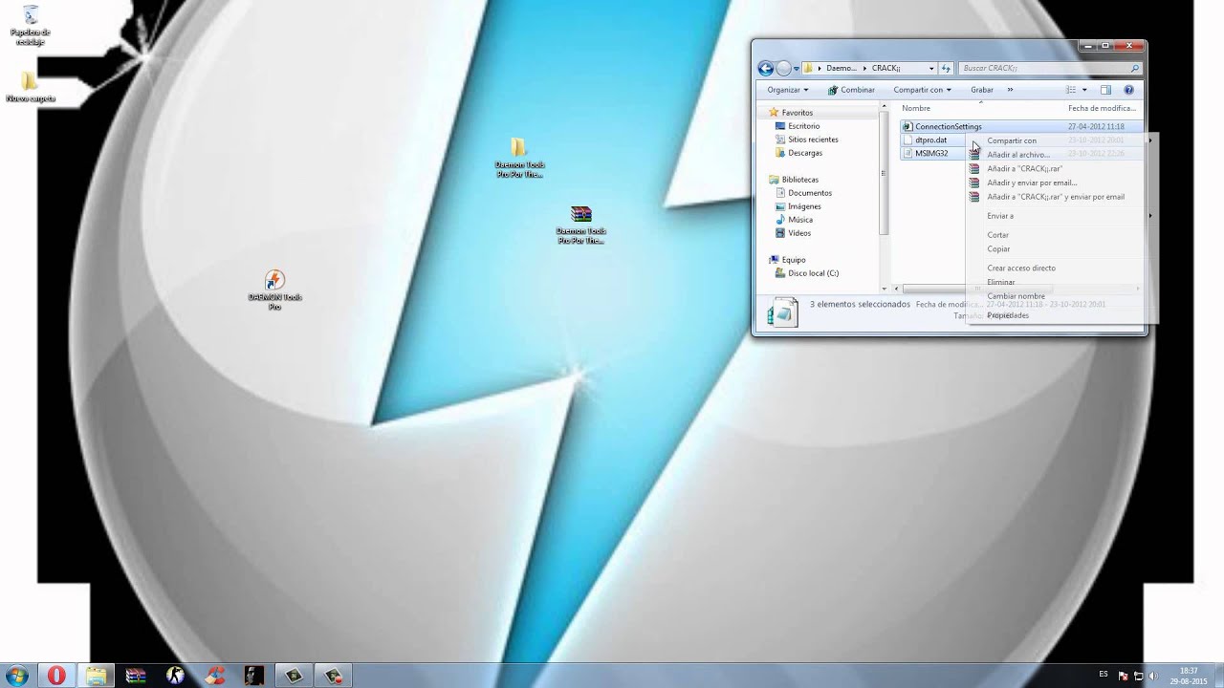Click Papelera de reciclaje desktop icon
Image resolution: width=1224 pixels, height=688 pixels.
pos(31,25)
